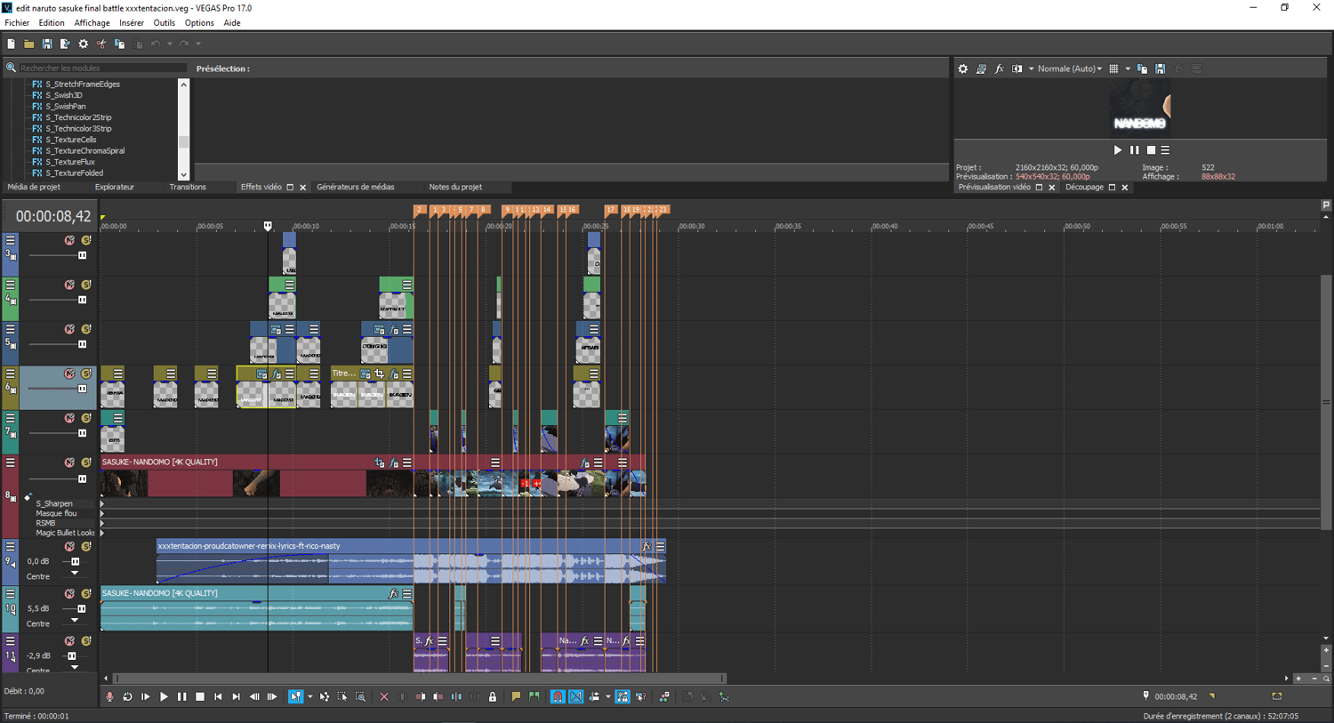This screenshot has width=1334, height=723.
Task: Copy snapshot to clipboard in preview
Action: tap(1143, 68)
